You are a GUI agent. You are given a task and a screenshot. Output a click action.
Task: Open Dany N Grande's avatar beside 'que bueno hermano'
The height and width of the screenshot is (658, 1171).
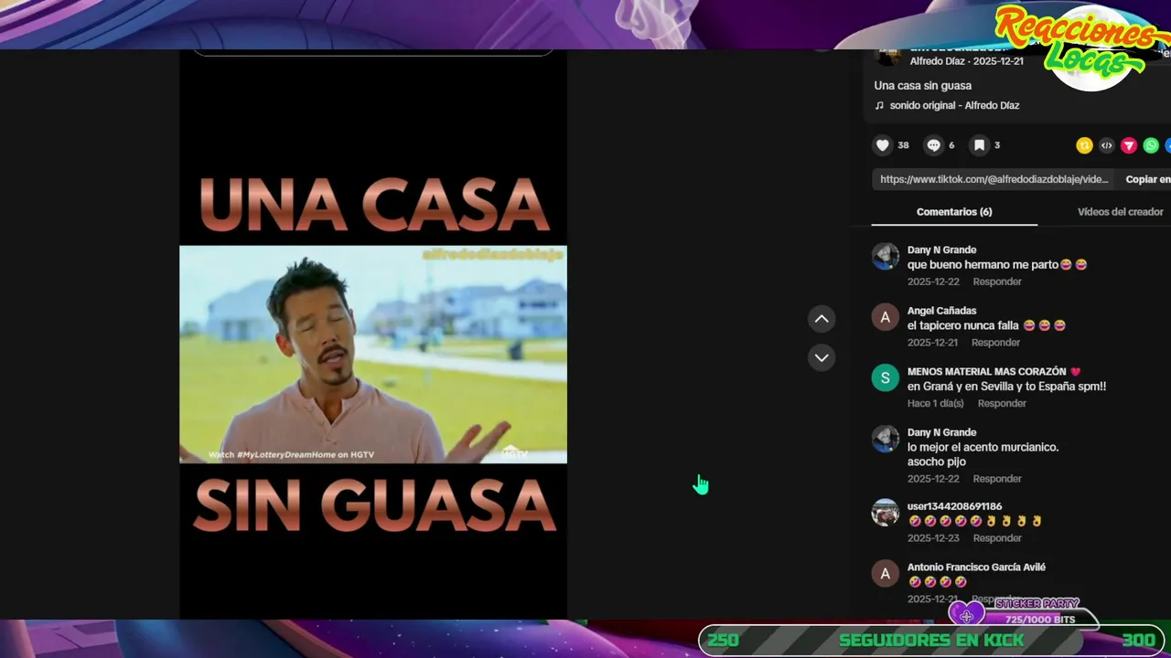[x=885, y=256]
